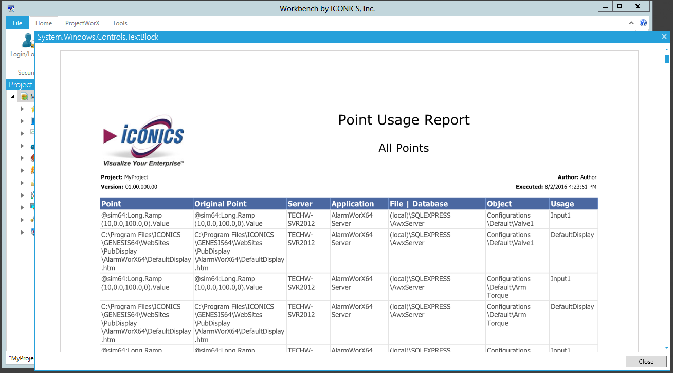The image size is (673, 373).
Task: Click the Workbench app icon in title bar
Action: click(x=11, y=8)
